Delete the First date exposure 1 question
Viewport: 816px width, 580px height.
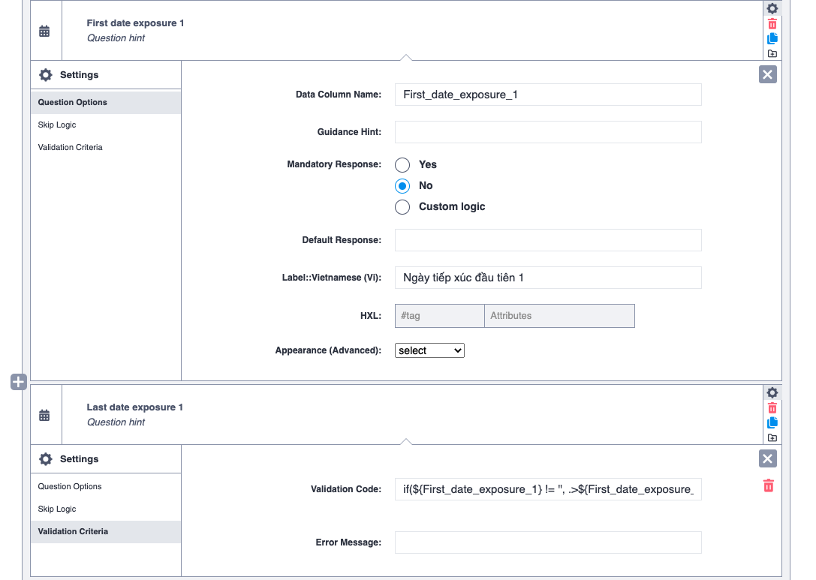772,24
